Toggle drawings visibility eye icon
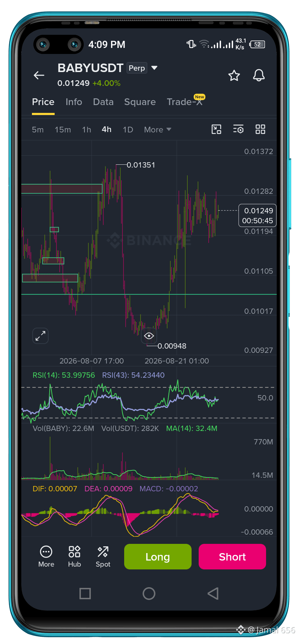The height and width of the screenshot is (639, 298). tap(149, 335)
